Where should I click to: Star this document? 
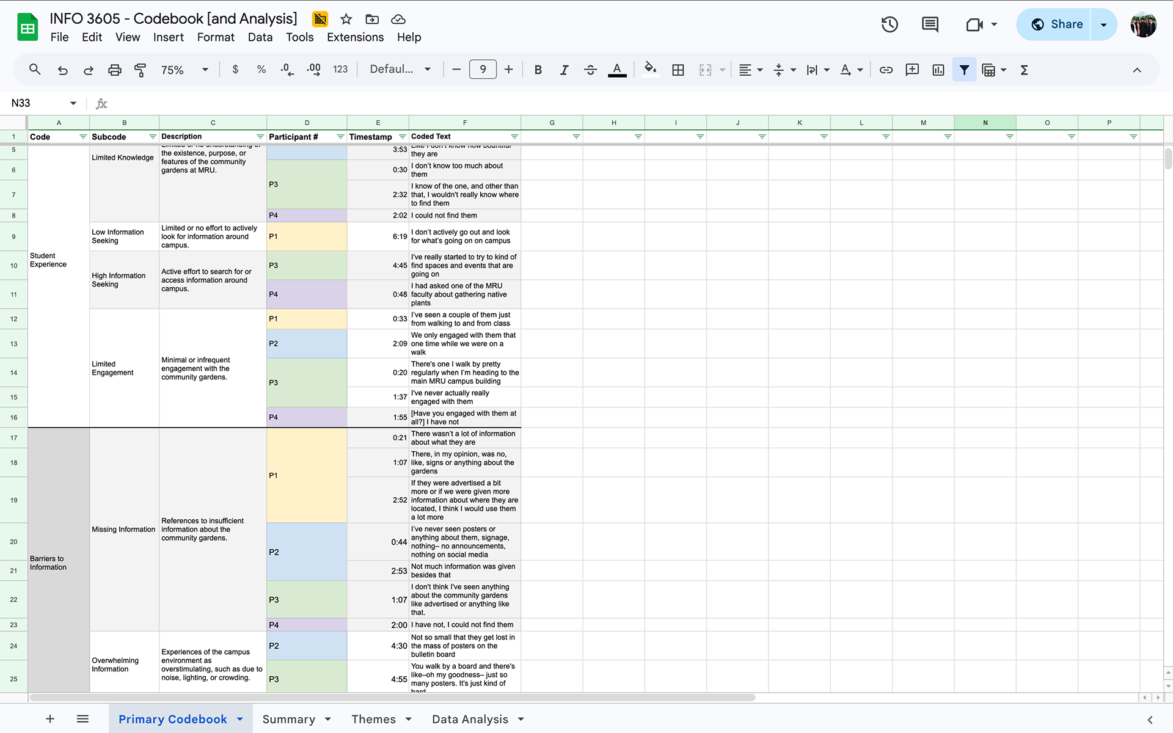point(346,19)
